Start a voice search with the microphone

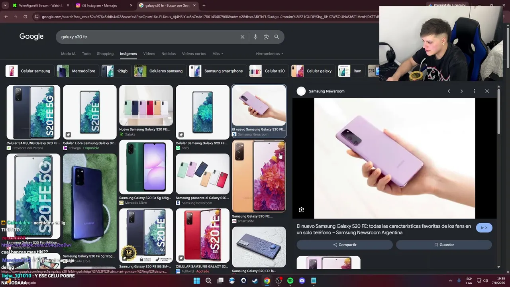(x=255, y=37)
